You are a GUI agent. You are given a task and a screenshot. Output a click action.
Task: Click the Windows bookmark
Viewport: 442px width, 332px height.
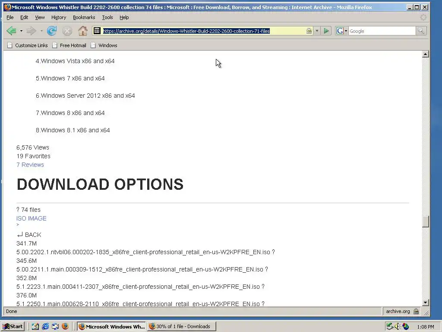104,45
